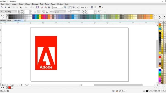Click the nudge distance spinner arrows
The image size is (166, 93).
click(x=79, y=12)
